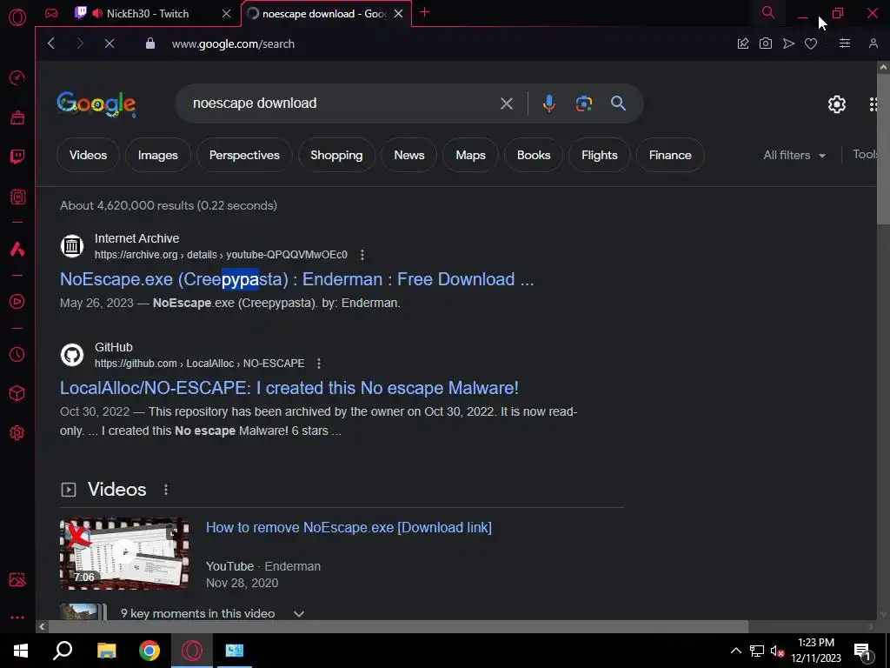Click the vertical page scrollbar thumb
The height and width of the screenshot is (668, 890).
[x=883, y=149]
